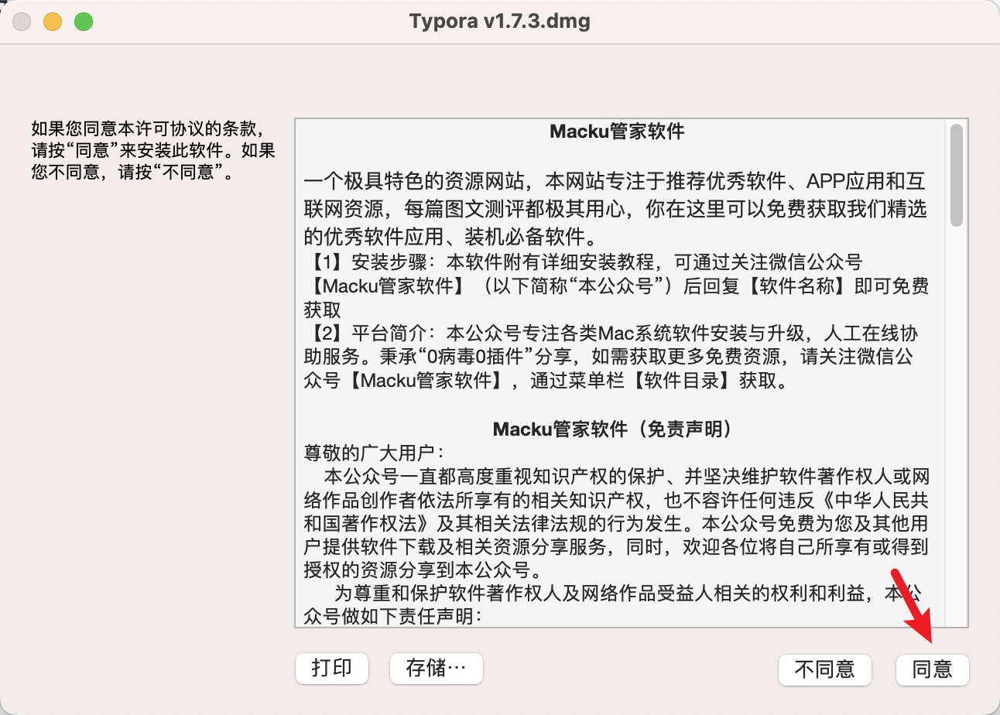Click the 不同意 (Disagree) button
The height and width of the screenshot is (715, 1000).
coord(824,669)
